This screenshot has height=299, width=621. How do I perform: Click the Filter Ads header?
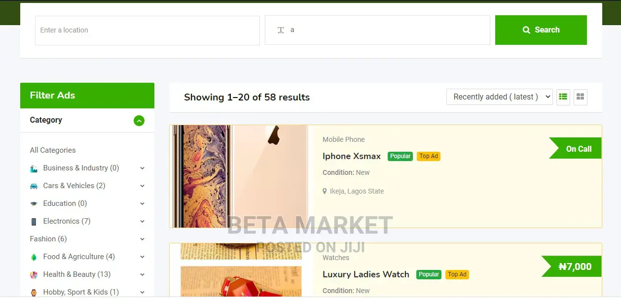pos(87,96)
